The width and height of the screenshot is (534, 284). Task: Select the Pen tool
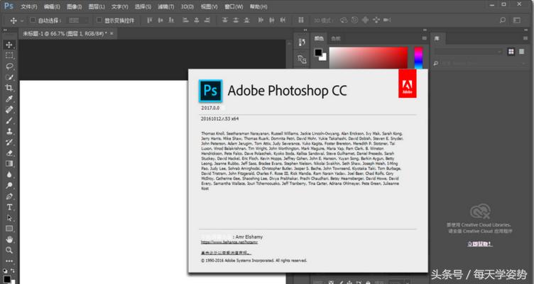[x=9, y=196]
